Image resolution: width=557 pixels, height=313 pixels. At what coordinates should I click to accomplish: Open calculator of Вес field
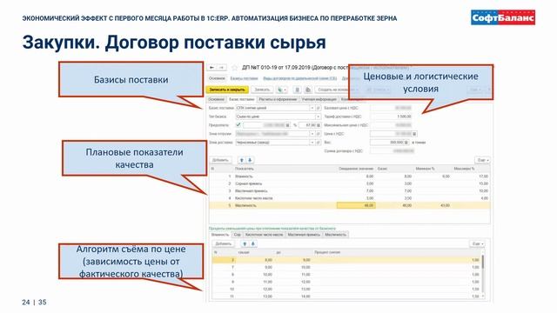[x=406, y=143]
